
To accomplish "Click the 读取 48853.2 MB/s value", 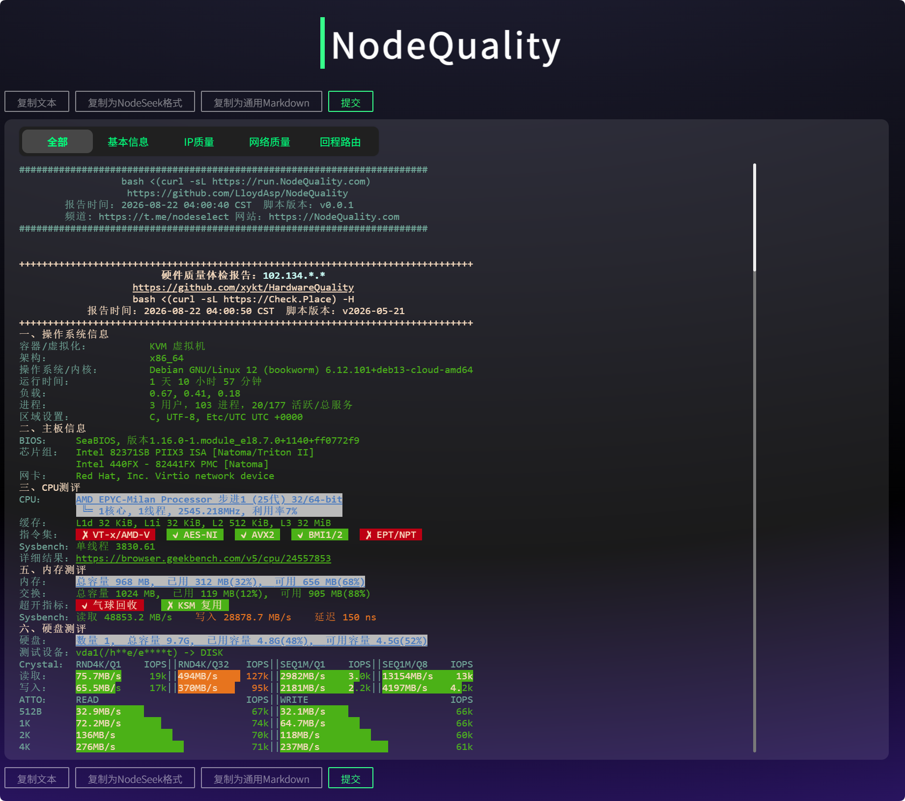I will coord(124,617).
